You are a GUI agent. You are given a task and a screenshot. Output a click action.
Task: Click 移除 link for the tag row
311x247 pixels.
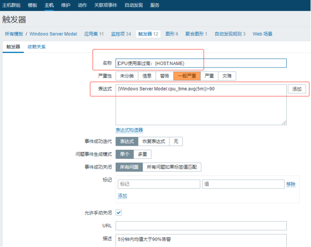[x=291, y=184]
